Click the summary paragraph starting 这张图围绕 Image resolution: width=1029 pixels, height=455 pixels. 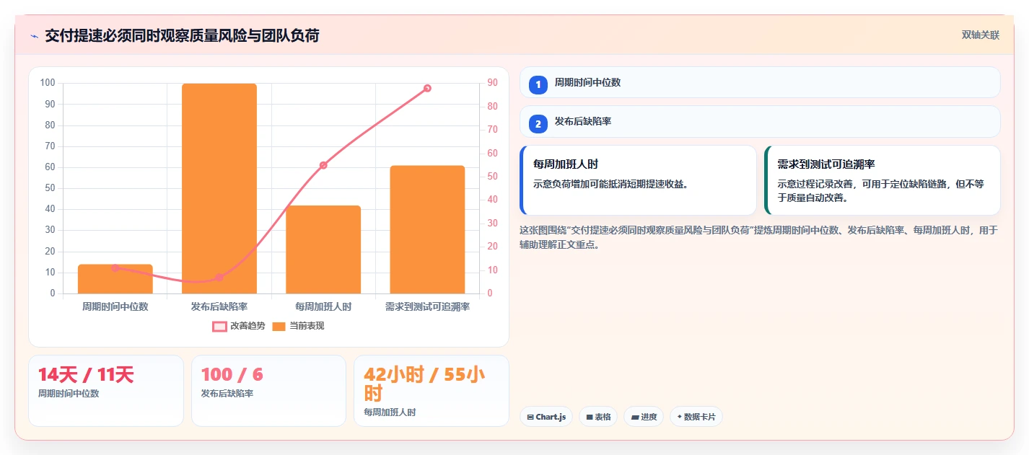click(x=758, y=237)
